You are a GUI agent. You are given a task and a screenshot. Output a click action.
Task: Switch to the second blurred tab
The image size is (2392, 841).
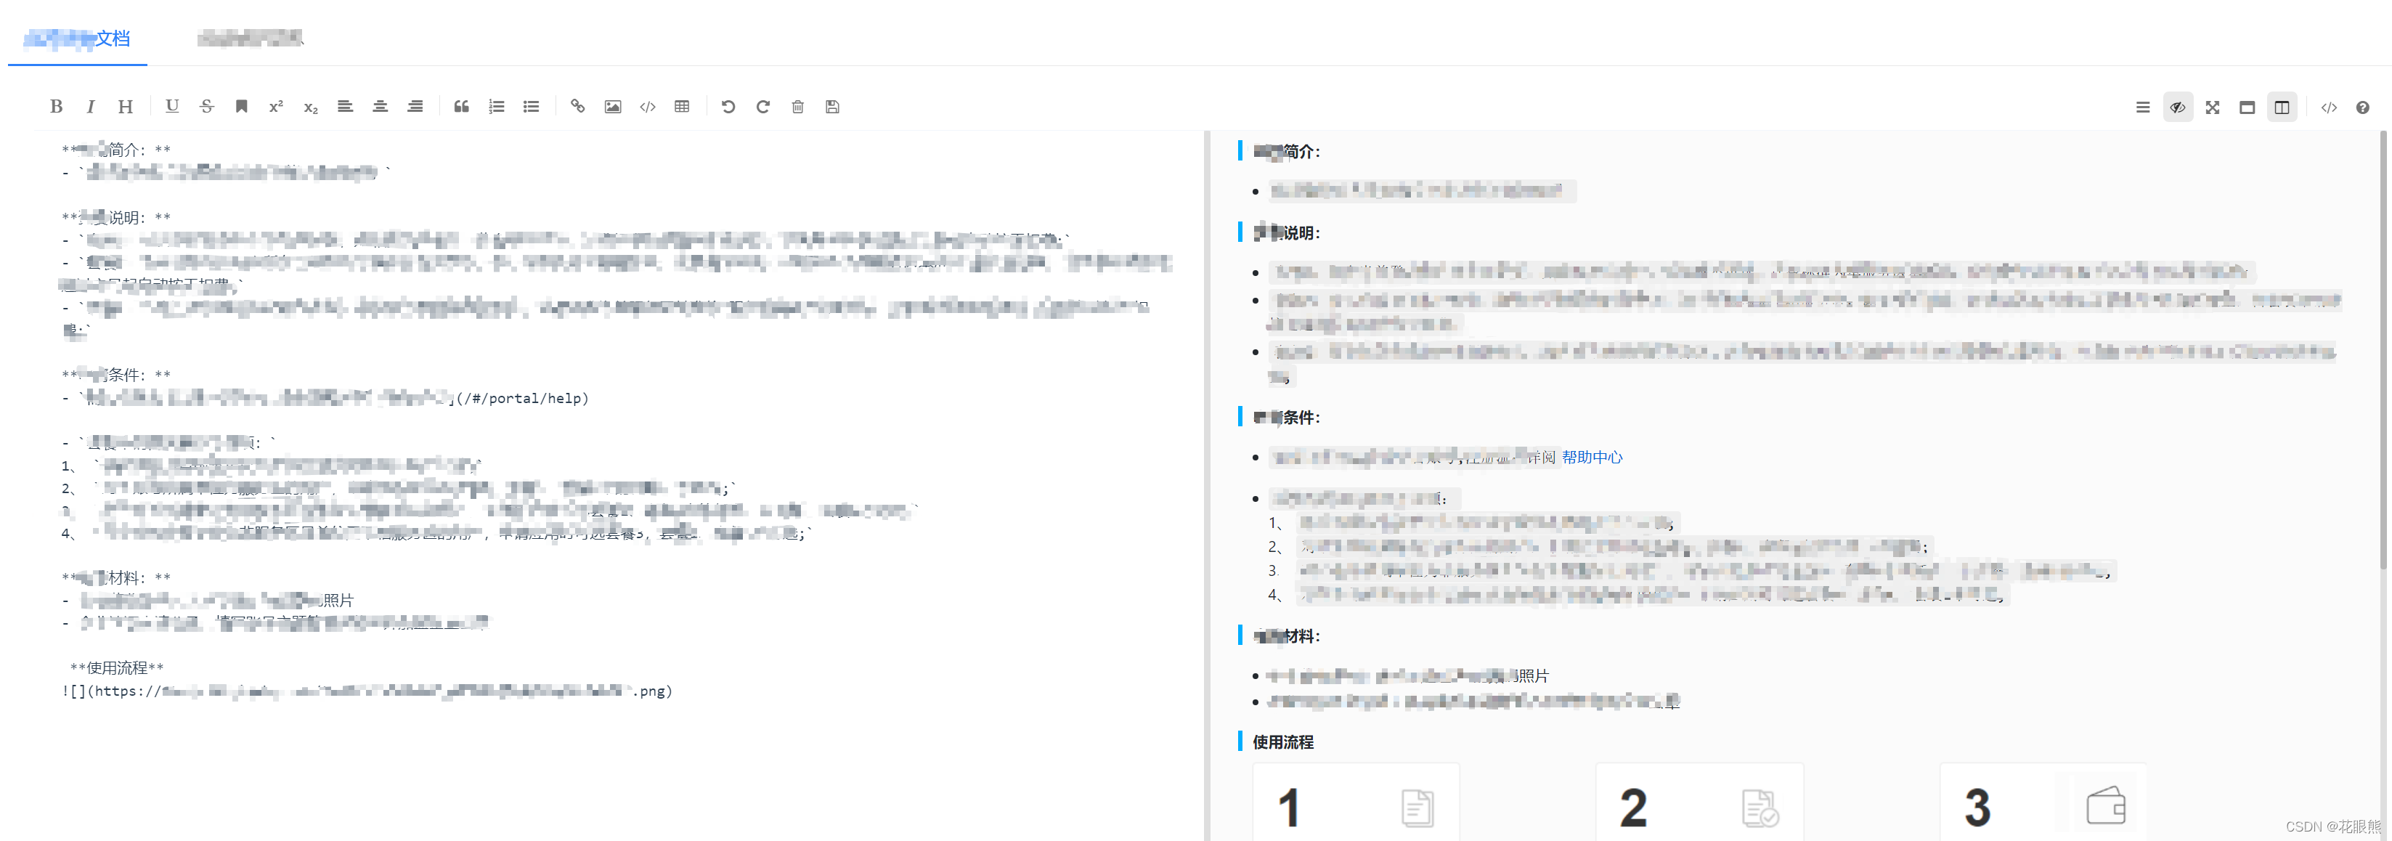coord(250,38)
